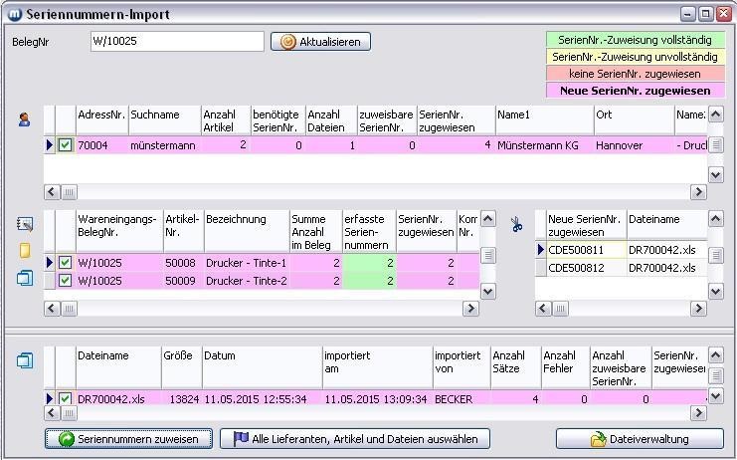Click the article list icon beside Wareneingang grid
737x460 pixels.
(x=25, y=225)
